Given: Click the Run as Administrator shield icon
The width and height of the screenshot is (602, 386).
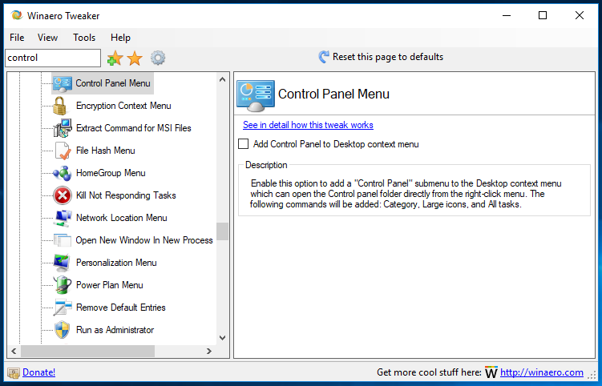Looking at the screenshot, I should point(63,330).
